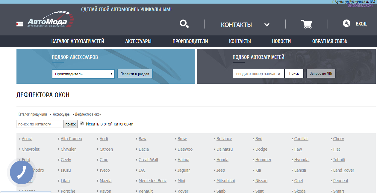Image resolution: width=377 pixels, height=193 pixels.
Task: Click the blue phone call icon
Action: [x=21, y=172]
